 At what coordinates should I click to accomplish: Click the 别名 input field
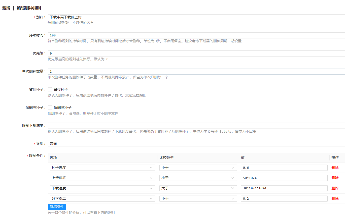[196, 17]
